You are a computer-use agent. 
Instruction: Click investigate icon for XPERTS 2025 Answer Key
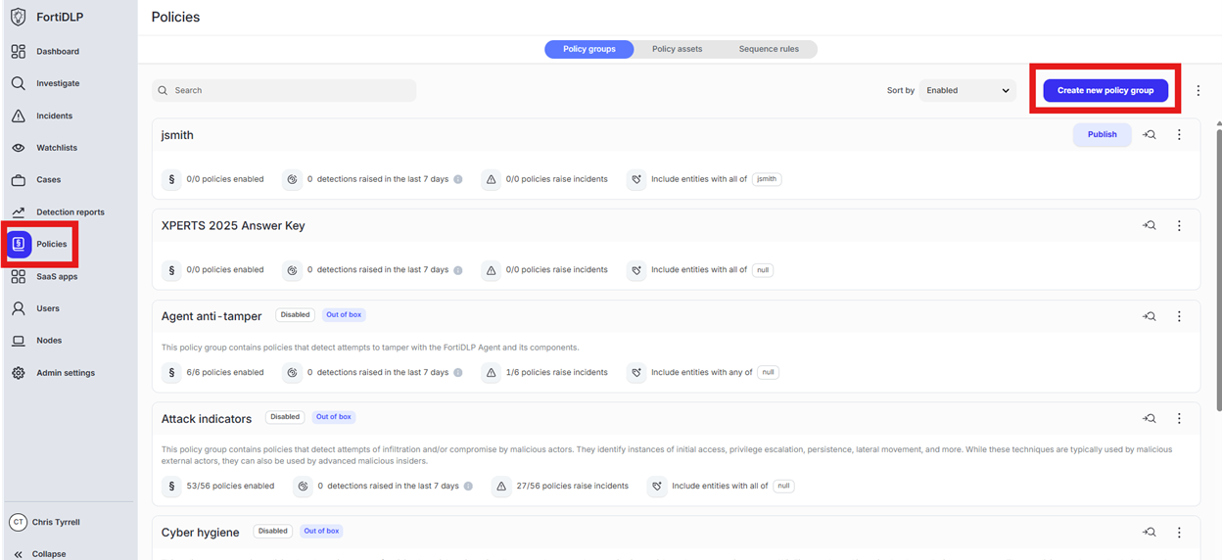pyautogui.click(x=1150, y=225)
